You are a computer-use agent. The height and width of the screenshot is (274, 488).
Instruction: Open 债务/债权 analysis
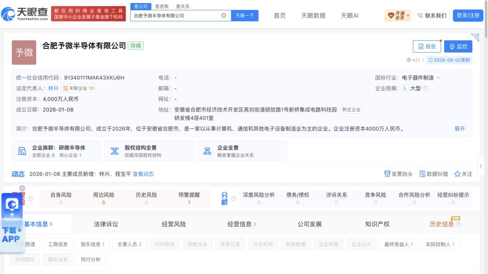(x=297, y=198)
